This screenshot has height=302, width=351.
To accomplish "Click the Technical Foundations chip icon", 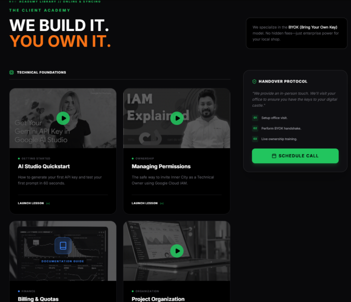I will (x=11, y=73).
